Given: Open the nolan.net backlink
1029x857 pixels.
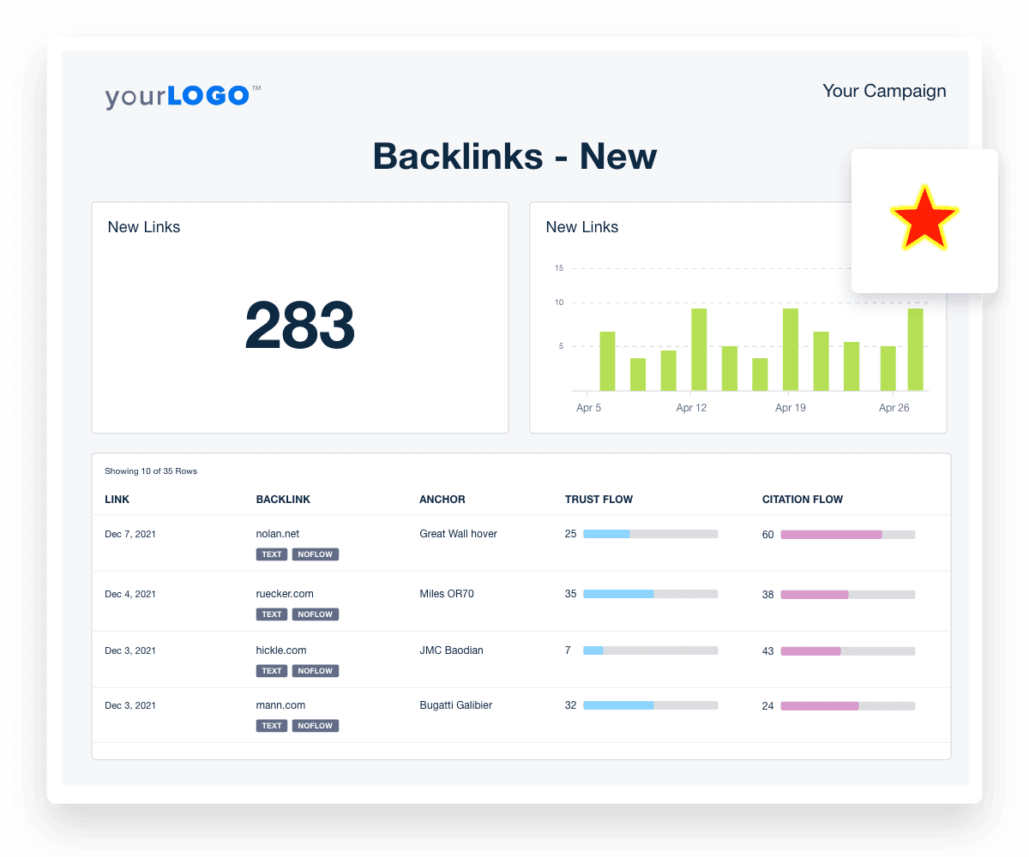Looking at the screenshot, I should point(277,533).
